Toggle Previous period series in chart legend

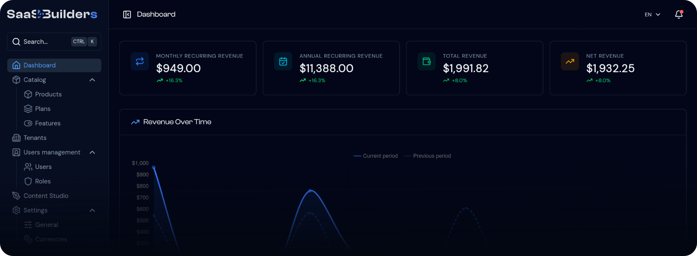click(428, 156)
